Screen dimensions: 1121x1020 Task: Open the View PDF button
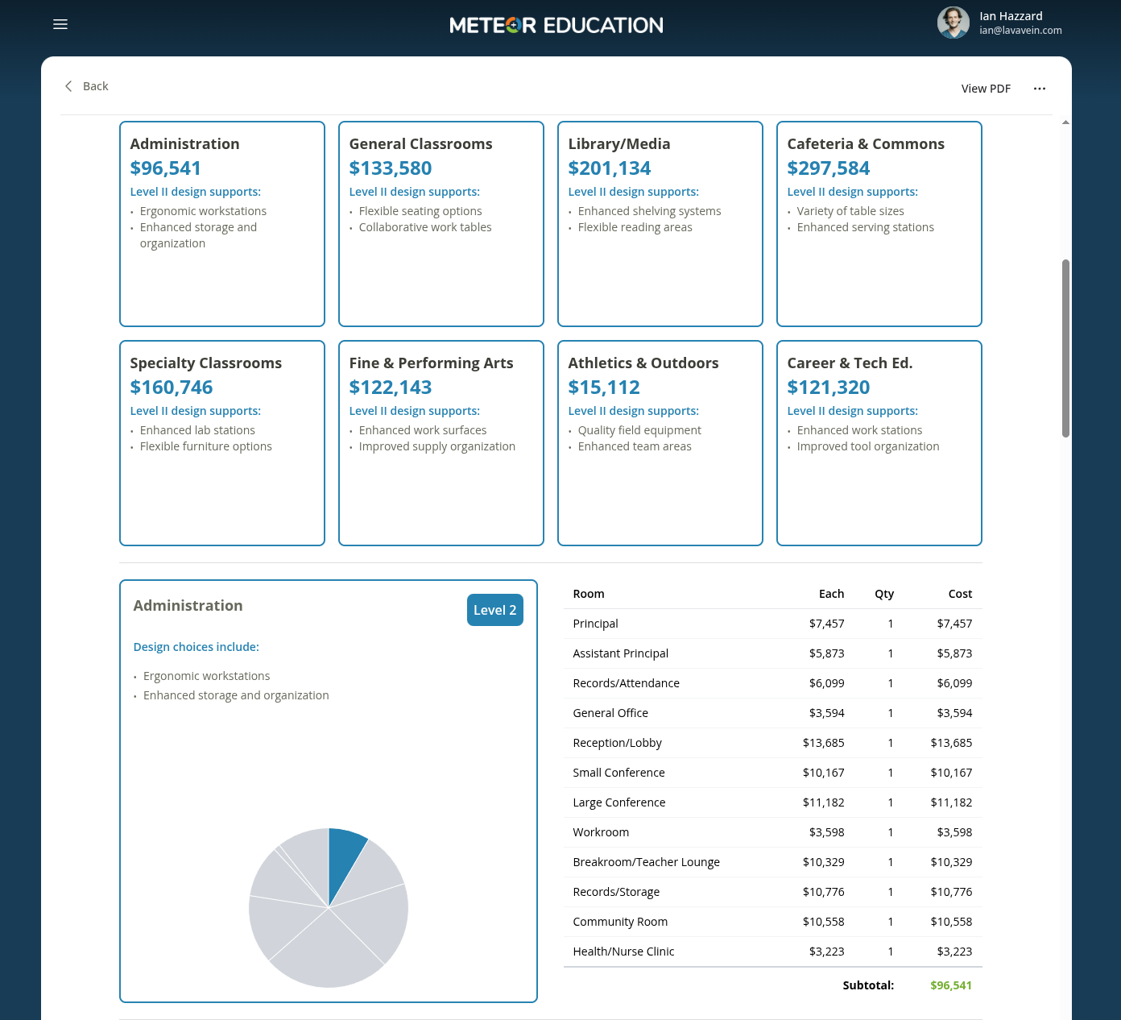pos(986,89)
